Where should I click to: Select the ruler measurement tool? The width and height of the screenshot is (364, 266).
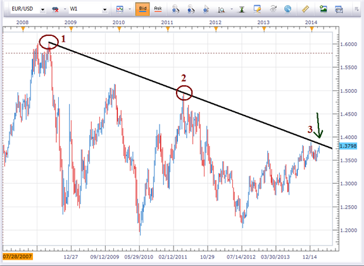[x=306, y=9]
